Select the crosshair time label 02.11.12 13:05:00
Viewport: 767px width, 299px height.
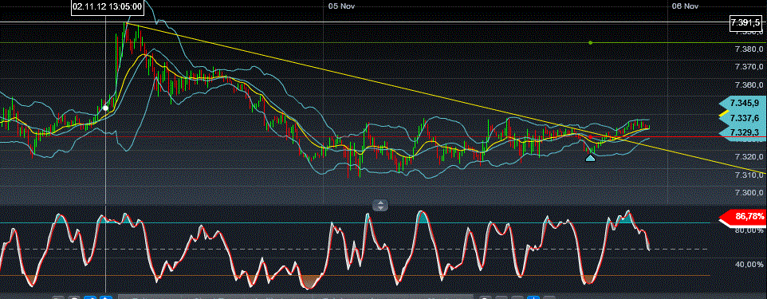[107, 7]
